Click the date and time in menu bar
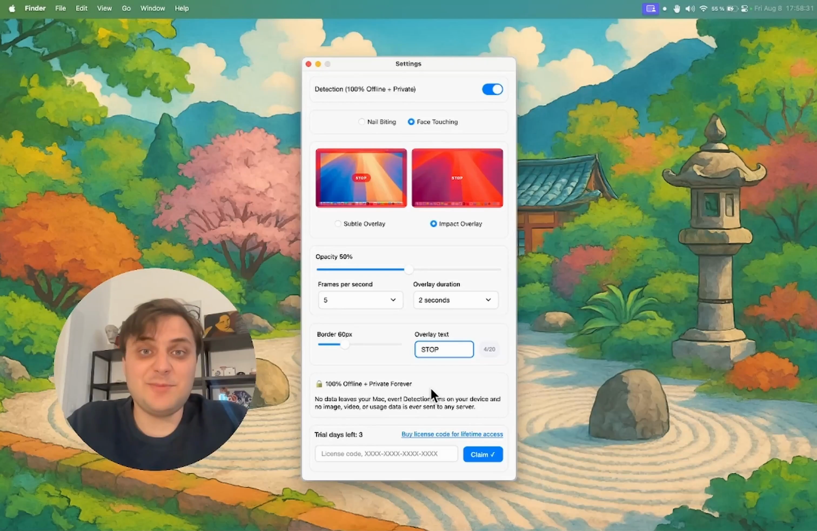Image resolution: width=817 pixels, height=531 pixels. [784, 8]
